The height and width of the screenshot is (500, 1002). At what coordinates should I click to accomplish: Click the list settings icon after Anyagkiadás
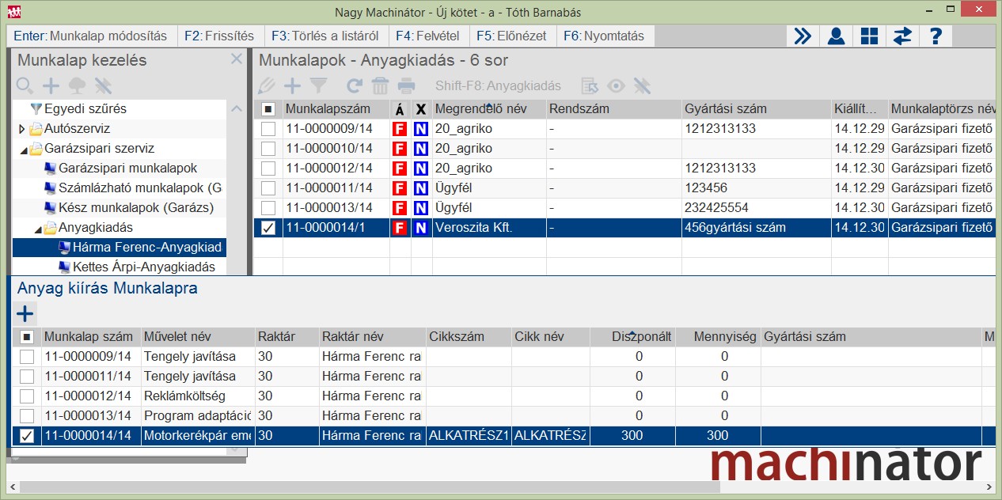(x=590, y=85)
